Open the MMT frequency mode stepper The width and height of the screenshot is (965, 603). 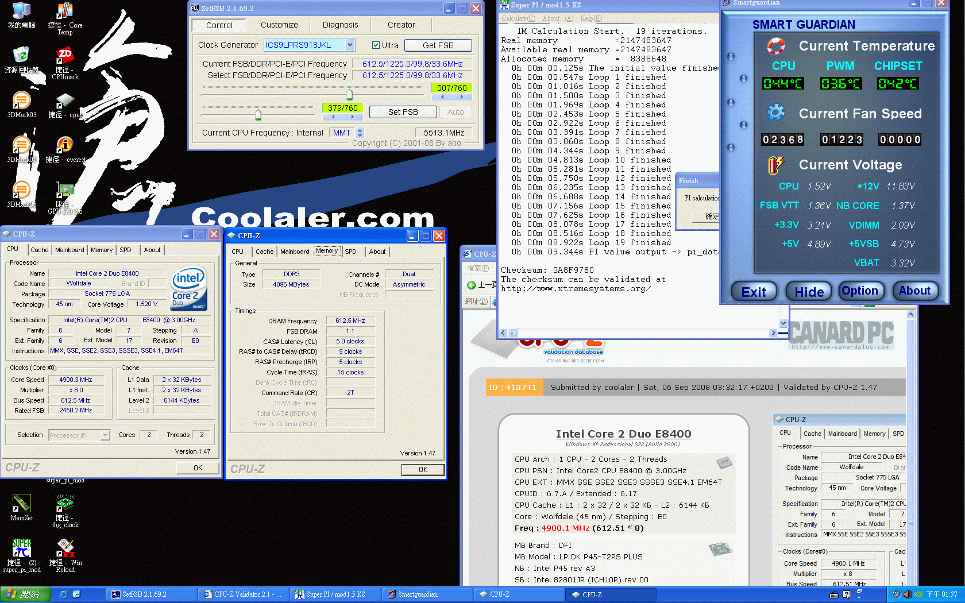pos(360,133)
